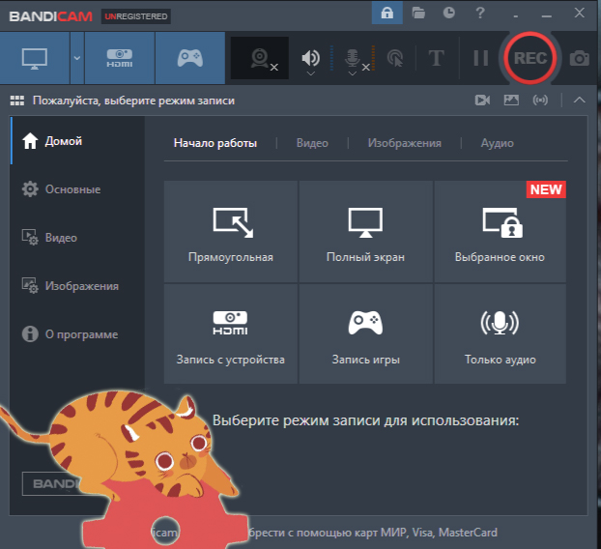Click the red REC record button
The image size is (601, 549).
tap(529, 58)
